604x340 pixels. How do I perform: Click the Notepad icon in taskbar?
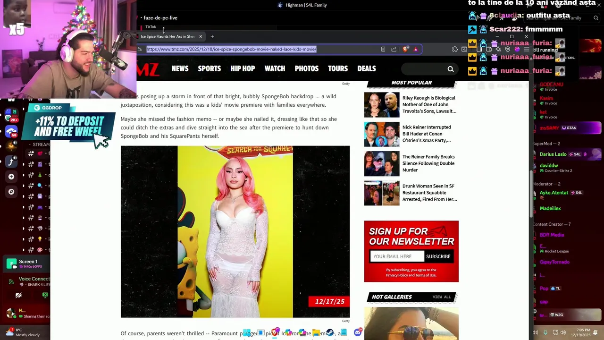(x=344, y=333)
